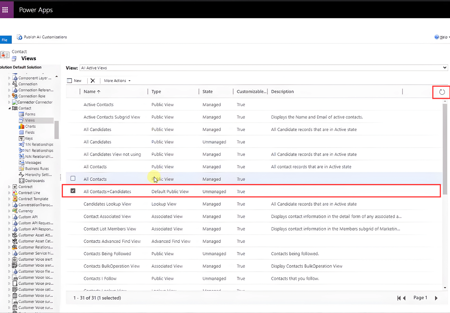
Task: Select the N:1 Relationships icon
Action: tap(21, 150)
